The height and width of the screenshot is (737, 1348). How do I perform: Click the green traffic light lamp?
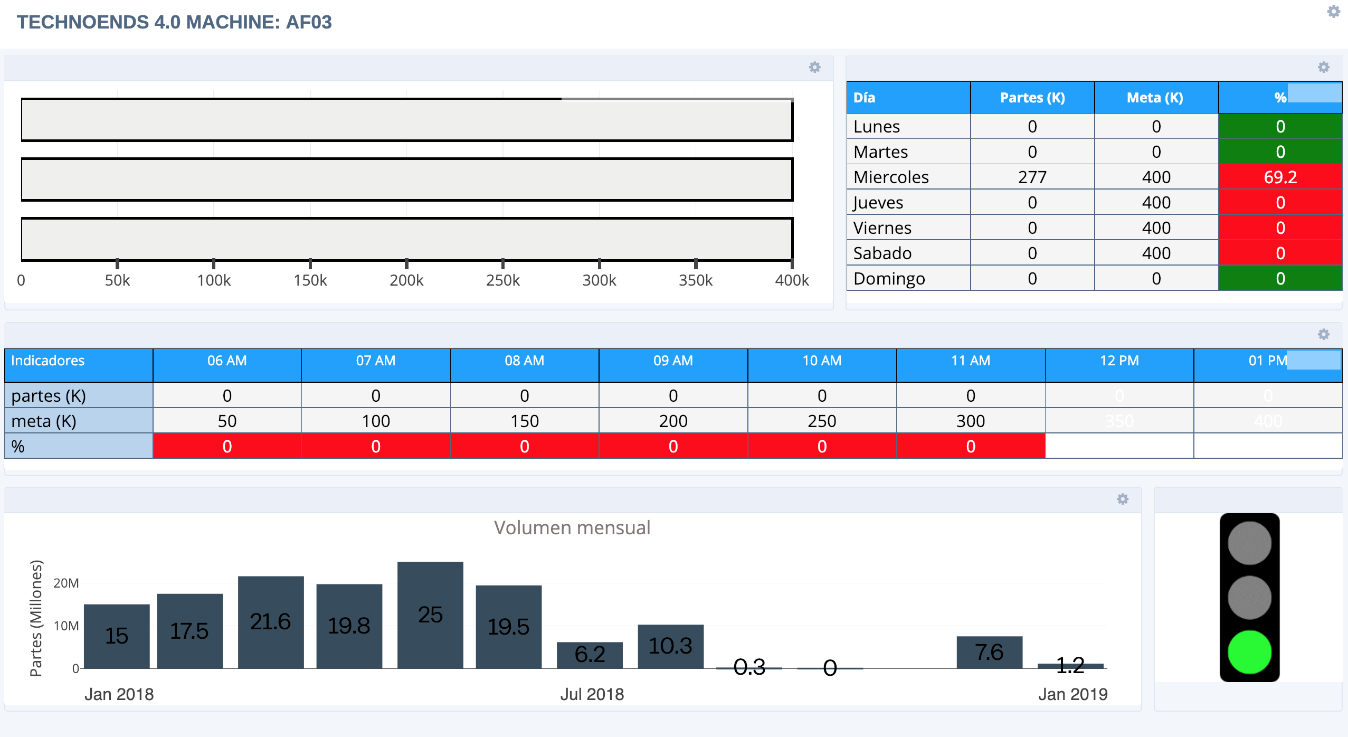pyautogui.click(x=1249, y=652)
